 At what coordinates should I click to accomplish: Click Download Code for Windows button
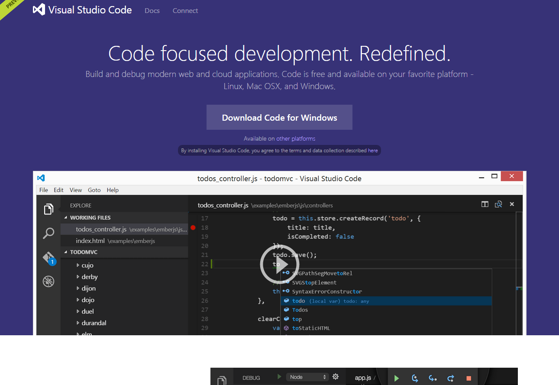click(279, 117)
